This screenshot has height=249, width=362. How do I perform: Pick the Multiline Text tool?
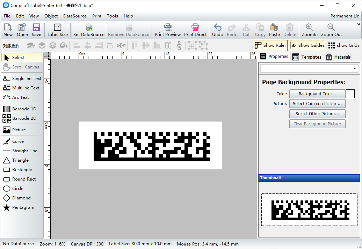(x=22, y=88)
